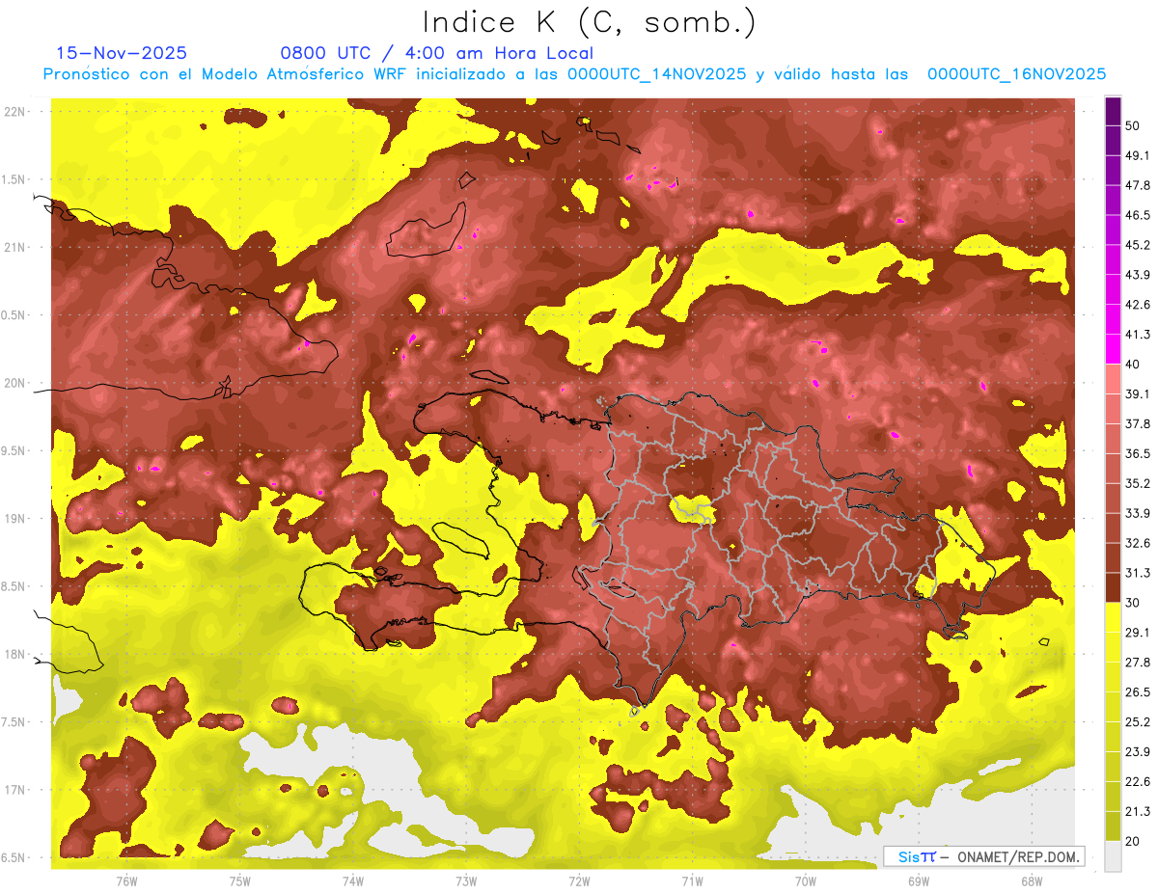Click the time "0800 UTC / 4:00 am Hora Local"
The height and width of the screenshot is (894, 1158).
coord(437,53)
